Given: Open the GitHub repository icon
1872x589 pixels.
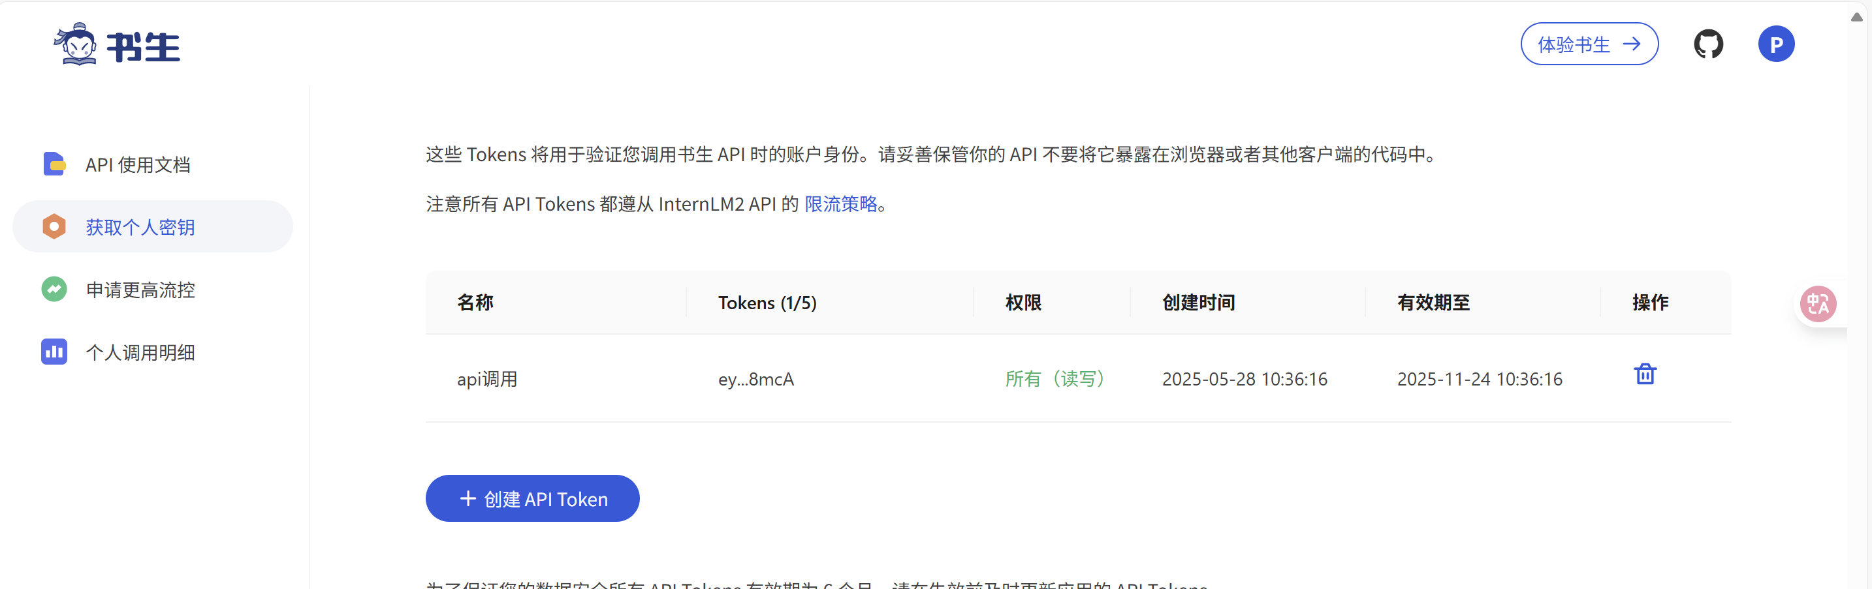Looking at the screenshot, I should [x=1707, y=44].
